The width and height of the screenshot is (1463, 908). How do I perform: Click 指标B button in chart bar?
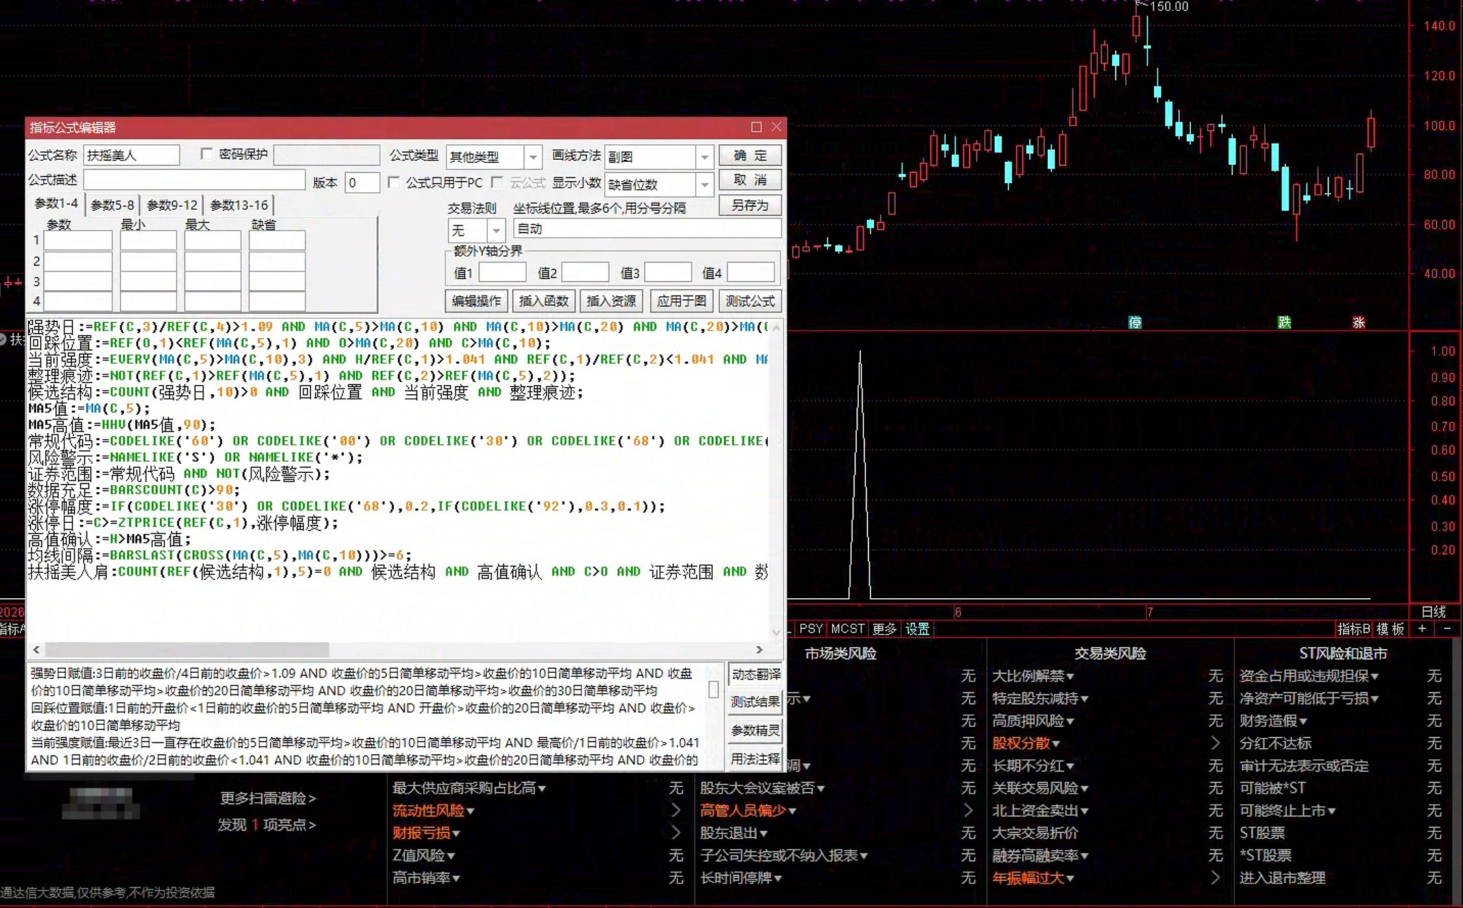pyautogui.click(x=1353, y=629)
